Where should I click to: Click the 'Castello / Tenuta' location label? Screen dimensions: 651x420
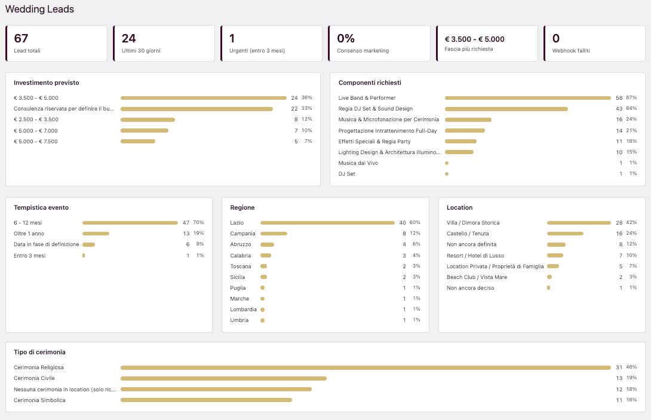(x=468, y=234)
